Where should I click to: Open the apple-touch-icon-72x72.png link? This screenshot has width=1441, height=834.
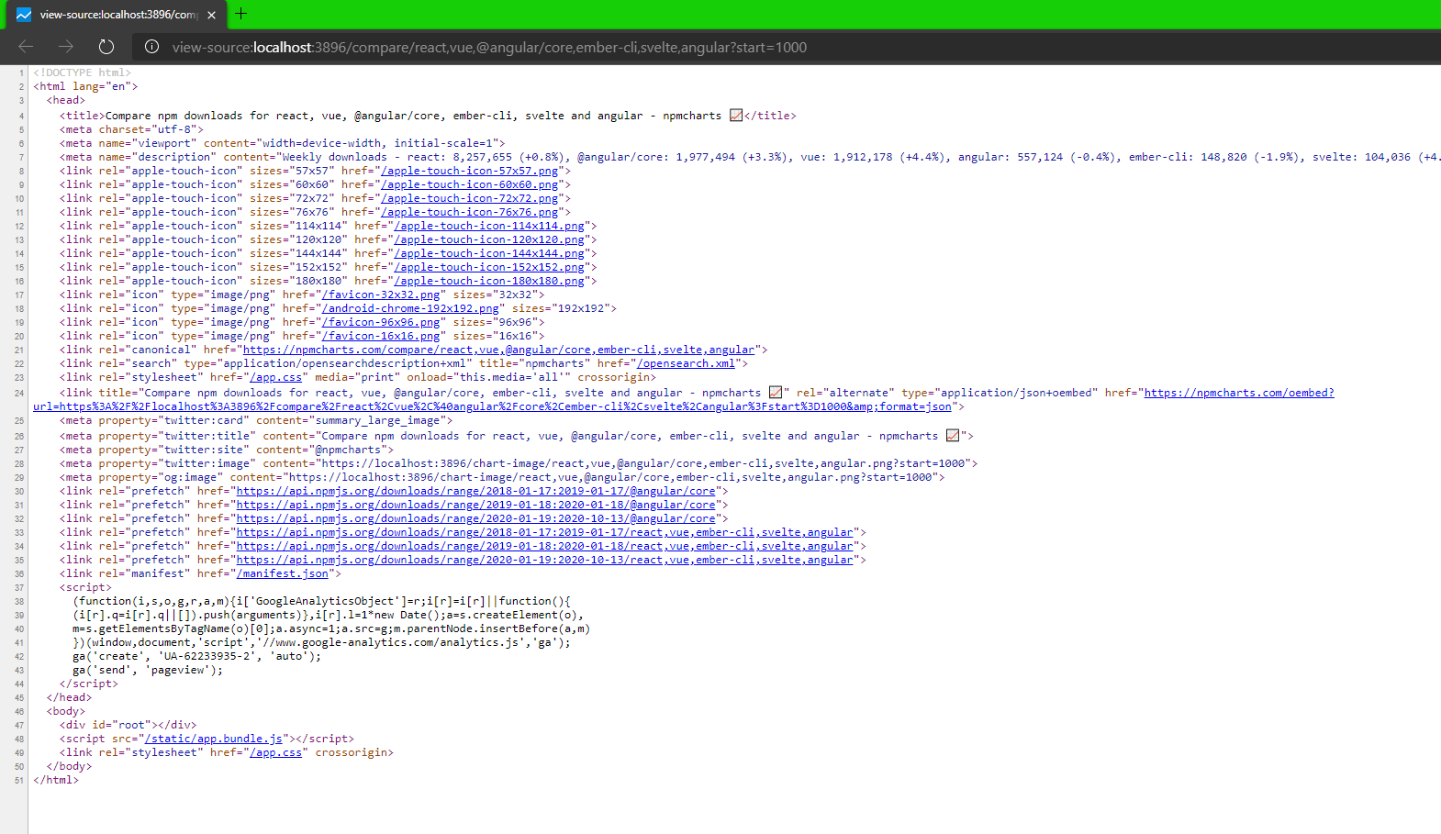pos(470,198)
